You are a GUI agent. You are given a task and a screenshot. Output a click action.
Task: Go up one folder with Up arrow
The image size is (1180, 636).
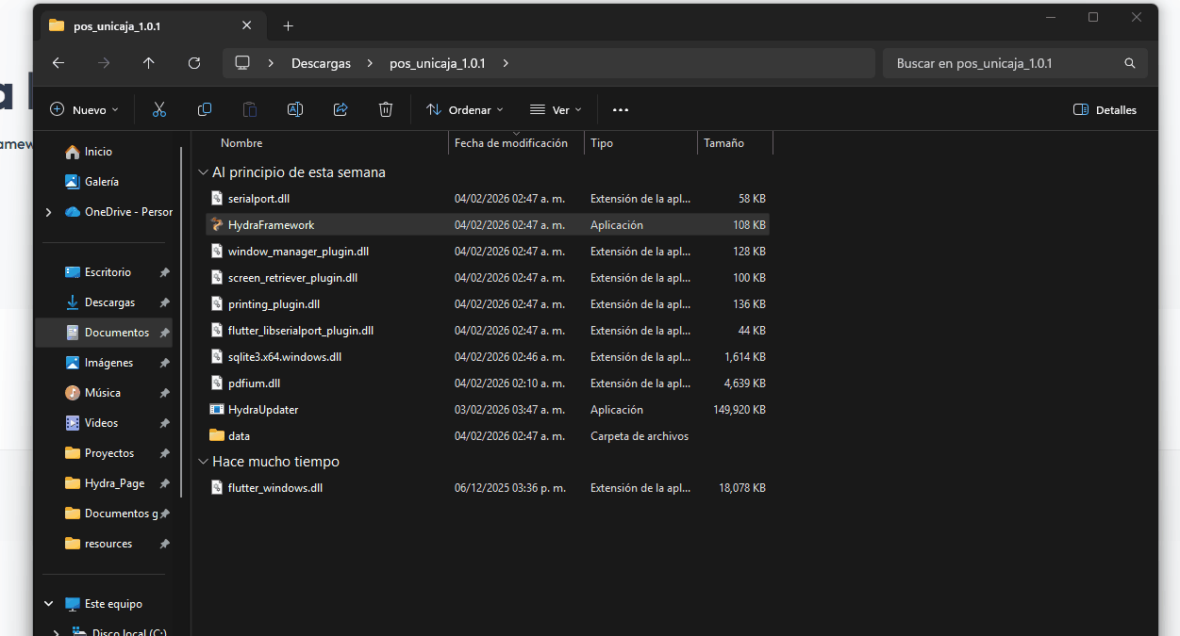(149, 63)
